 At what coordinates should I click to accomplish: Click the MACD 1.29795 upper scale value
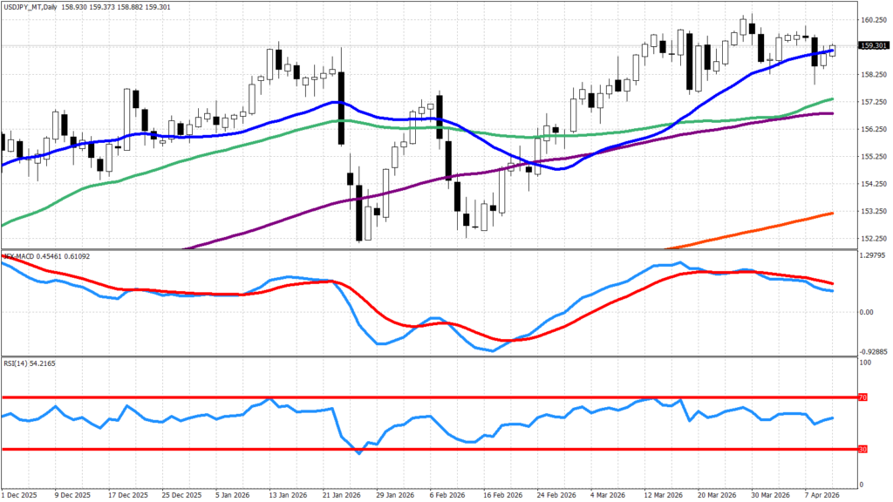(x=874, y=256)
